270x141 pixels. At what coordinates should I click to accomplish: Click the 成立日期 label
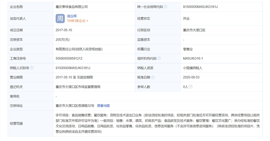16,30
